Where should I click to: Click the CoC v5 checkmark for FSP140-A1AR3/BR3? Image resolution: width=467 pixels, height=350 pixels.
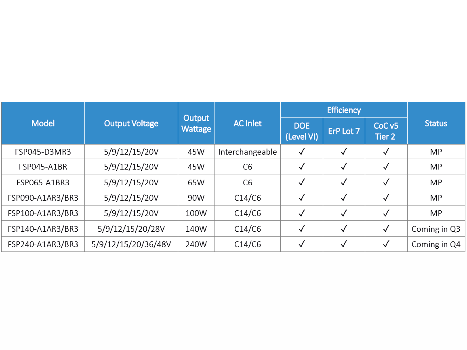[386, 229]
